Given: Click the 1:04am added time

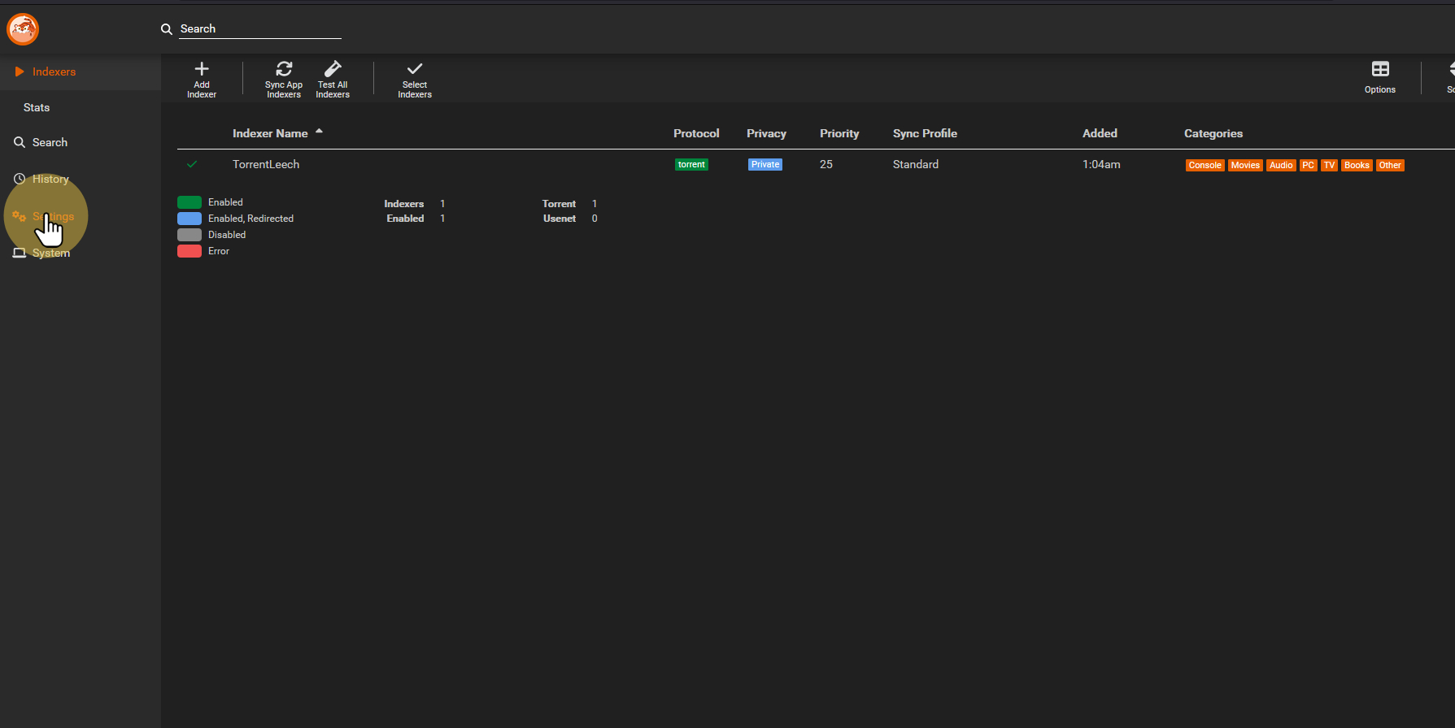Looking at the screenshot, I should 1101,164.
